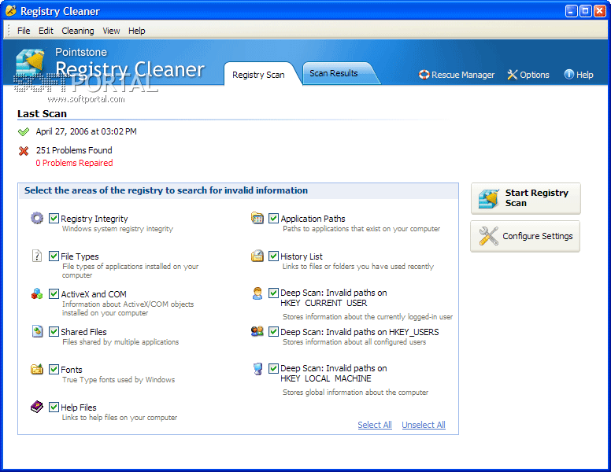Click the Options tools icon
Image resolution: width=611 pixels, height=472 pixels.
click(x=512, y=75)
